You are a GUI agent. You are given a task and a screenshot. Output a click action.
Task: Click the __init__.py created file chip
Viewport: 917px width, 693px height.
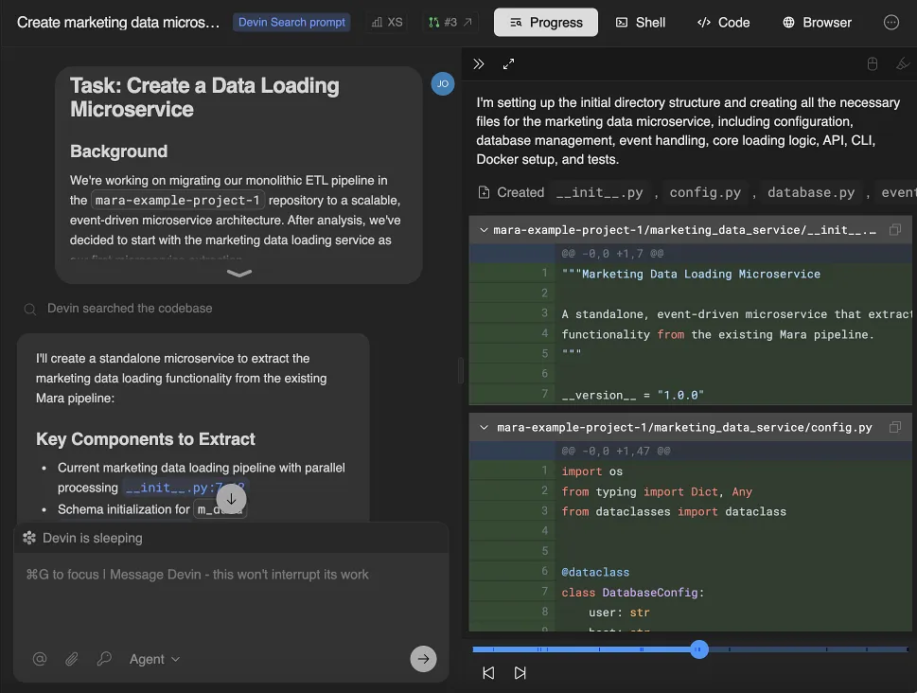point(599,192)
